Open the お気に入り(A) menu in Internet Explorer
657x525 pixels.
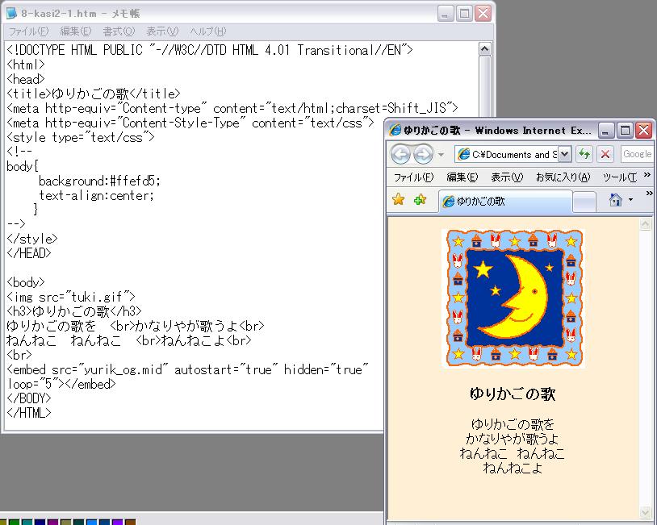tap(563, 177)
